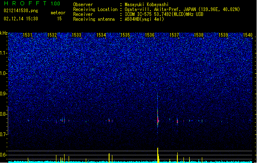The height and width of the screenshot is (163, 257).
Task: Click the 1532 time marker
Action: tap(52, 35)
